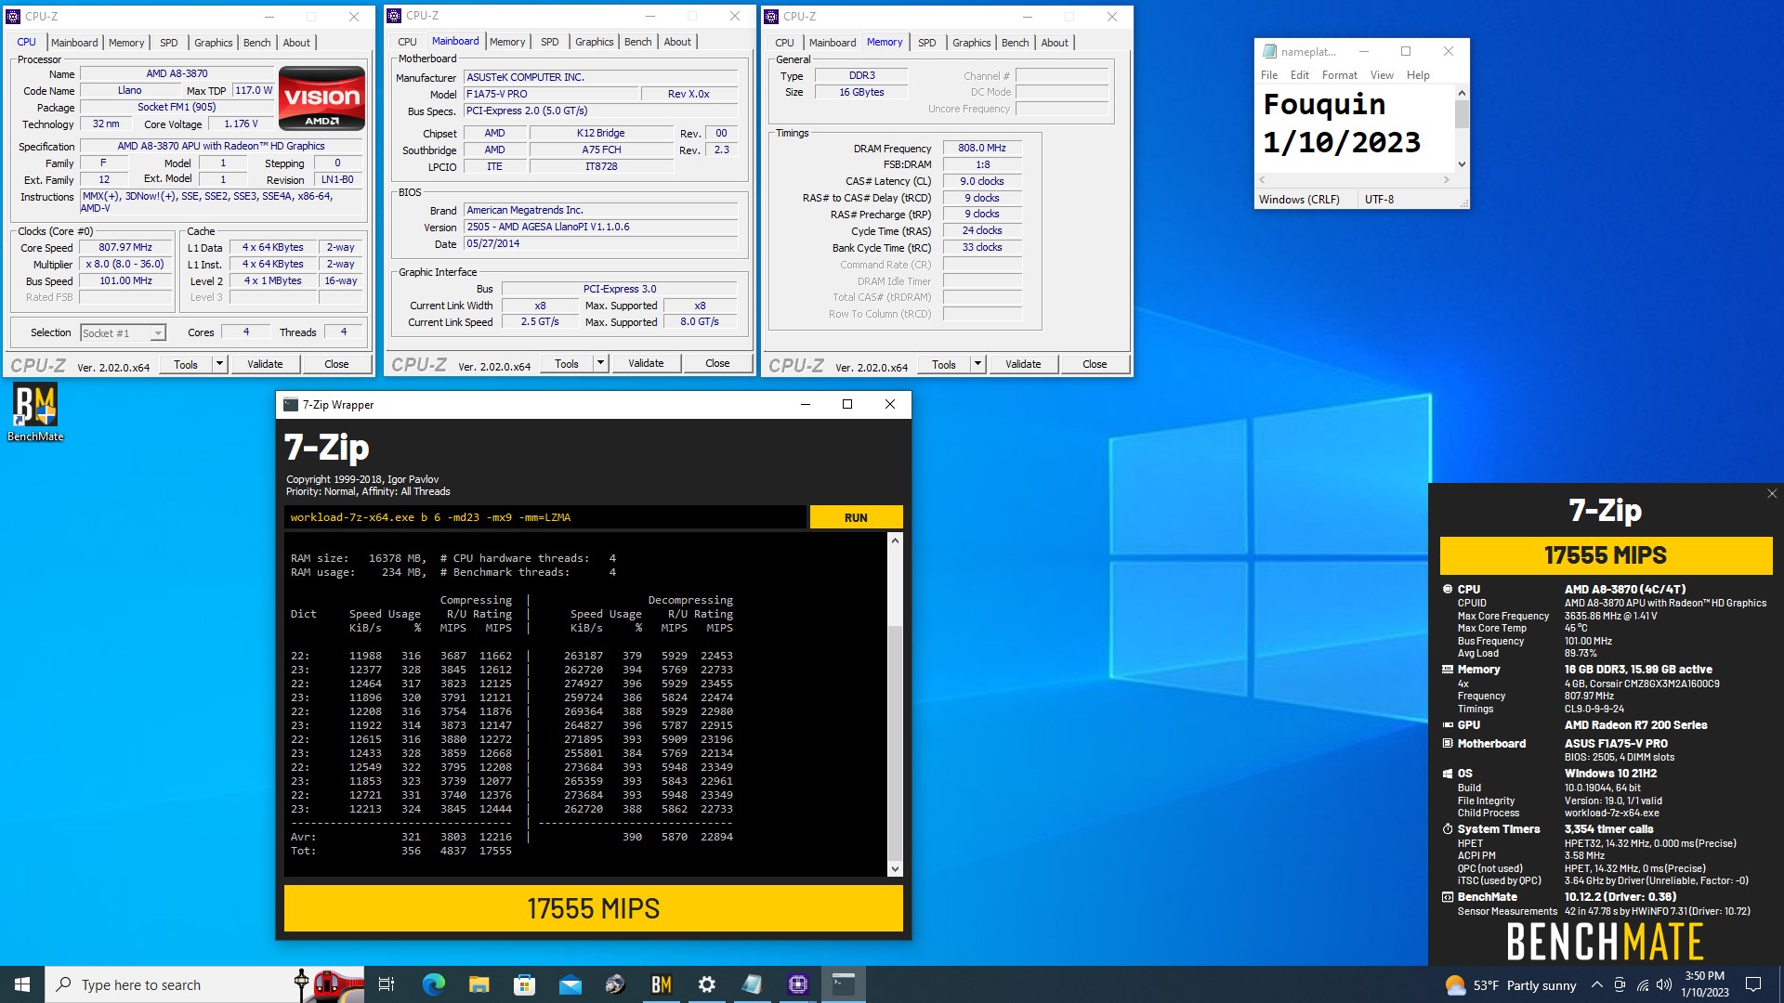The height and width of the screenshot is (1003, 1784).
Task: Open the Mail app from the taskbar
Action: click(x=571, y=984)
